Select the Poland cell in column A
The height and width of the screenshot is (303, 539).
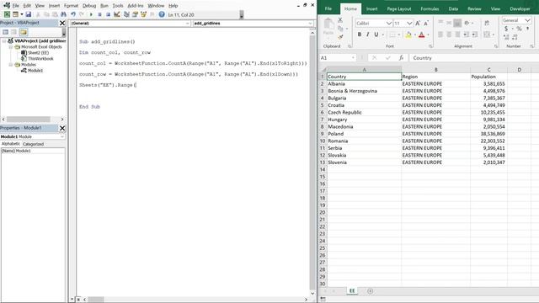(x=364, y=134)
